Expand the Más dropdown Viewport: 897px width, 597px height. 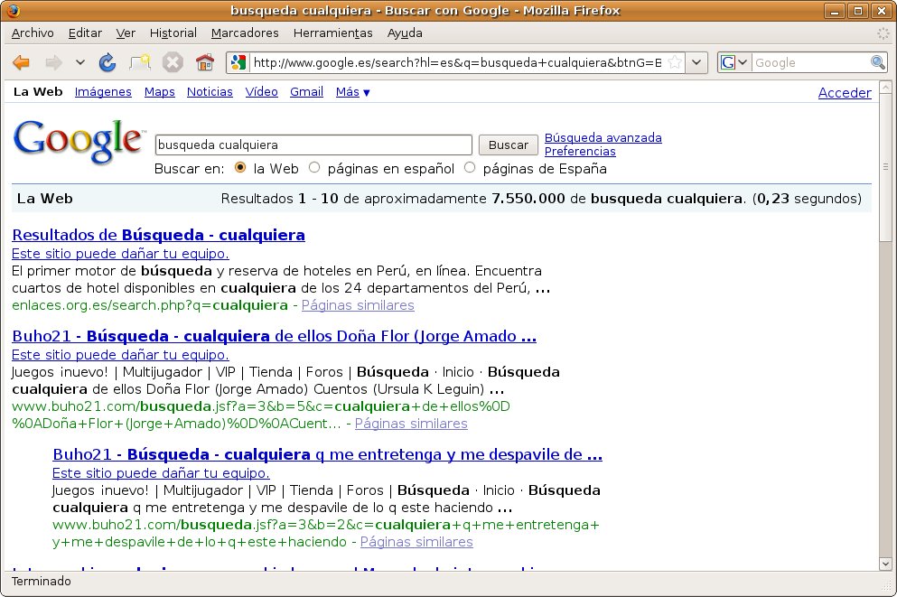pos(353,91)
